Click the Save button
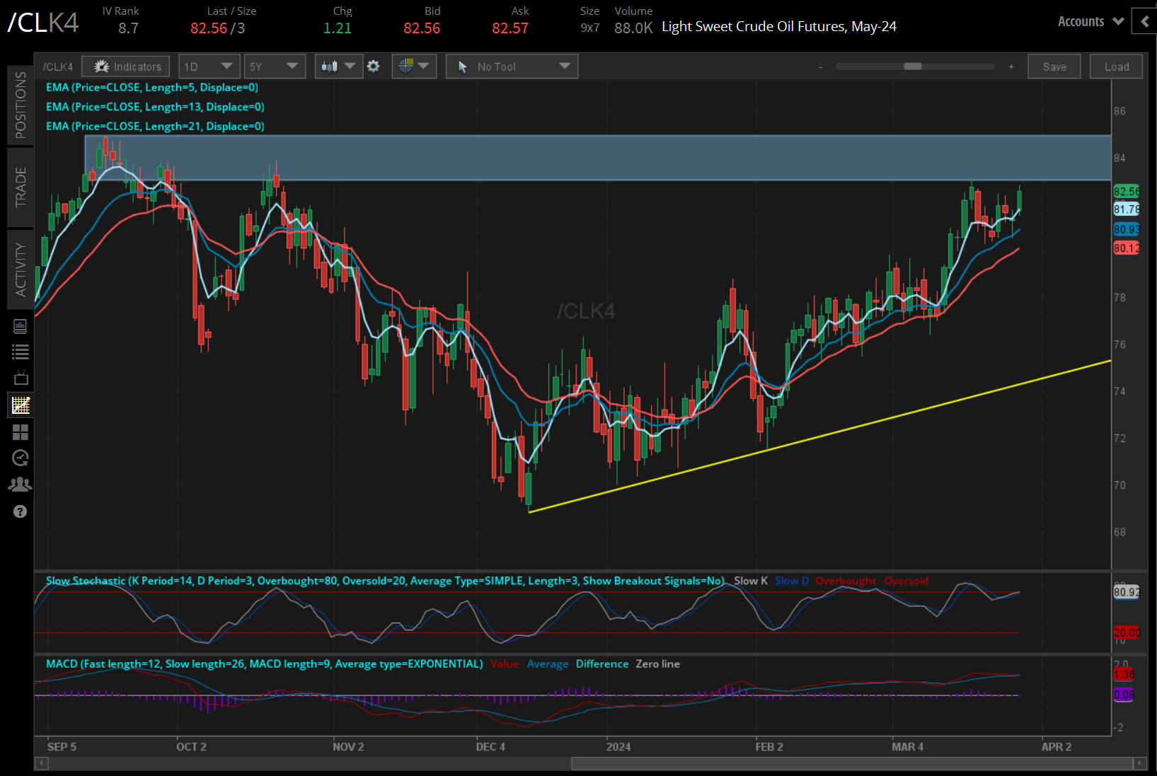The height and width of the screenshot is (776, 1157). tap(1054, 66)
